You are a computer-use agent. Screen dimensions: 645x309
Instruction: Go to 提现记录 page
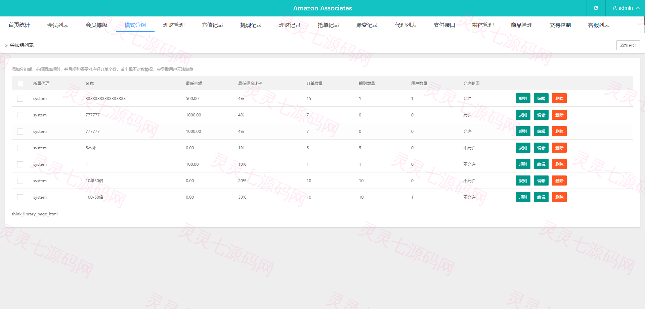[x=251, y=25]
